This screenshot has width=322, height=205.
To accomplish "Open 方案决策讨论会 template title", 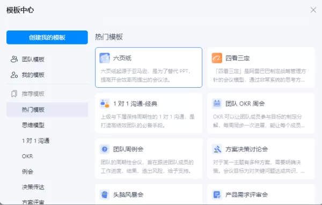I will pos(246,149).
